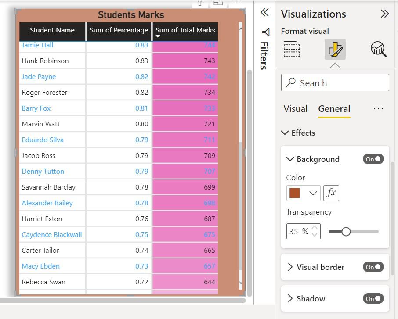This screenshot has width=398, height=319.
Task: Click the sort arrow under Sum of Total Marks
Action: tap(158, 37)
